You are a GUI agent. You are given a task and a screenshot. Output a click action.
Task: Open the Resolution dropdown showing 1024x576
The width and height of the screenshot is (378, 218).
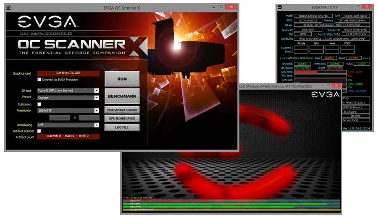tap(96, 111)
